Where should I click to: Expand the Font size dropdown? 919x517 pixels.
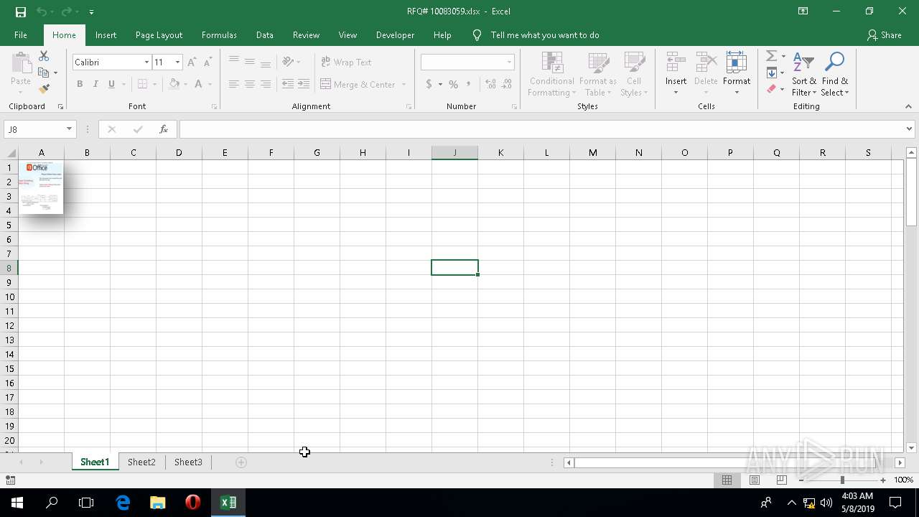pyautogui.click(x=177, y=62)
